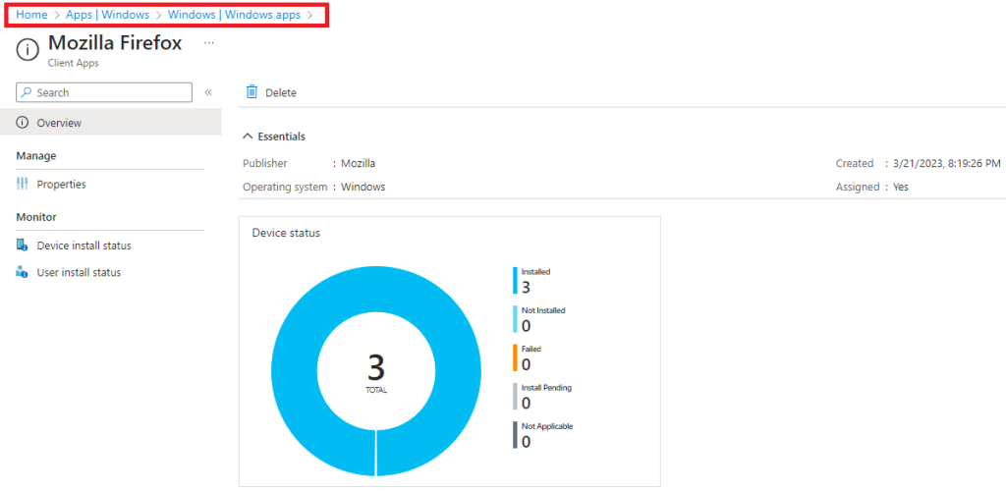Click the Assigned value Yes
The height and width of the screenshot is (492, 1006).
(x=901, y=188)
